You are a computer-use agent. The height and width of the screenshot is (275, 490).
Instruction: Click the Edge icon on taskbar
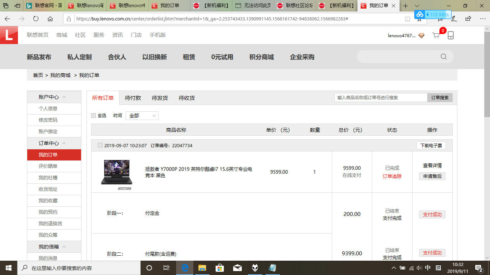pos(185,268)
